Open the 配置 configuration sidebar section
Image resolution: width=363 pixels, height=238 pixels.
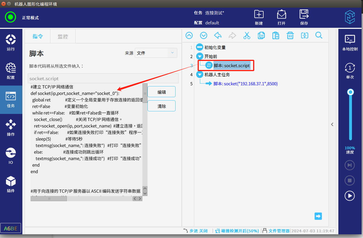(11, 71)
